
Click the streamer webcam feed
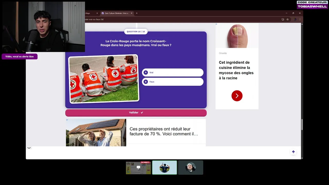pos(43,27)
